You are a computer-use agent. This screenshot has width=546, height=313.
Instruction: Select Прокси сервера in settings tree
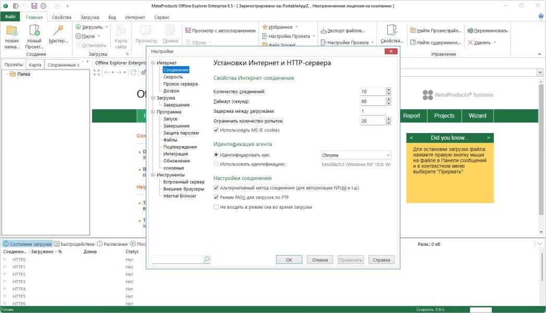click(x=181, y=84)
